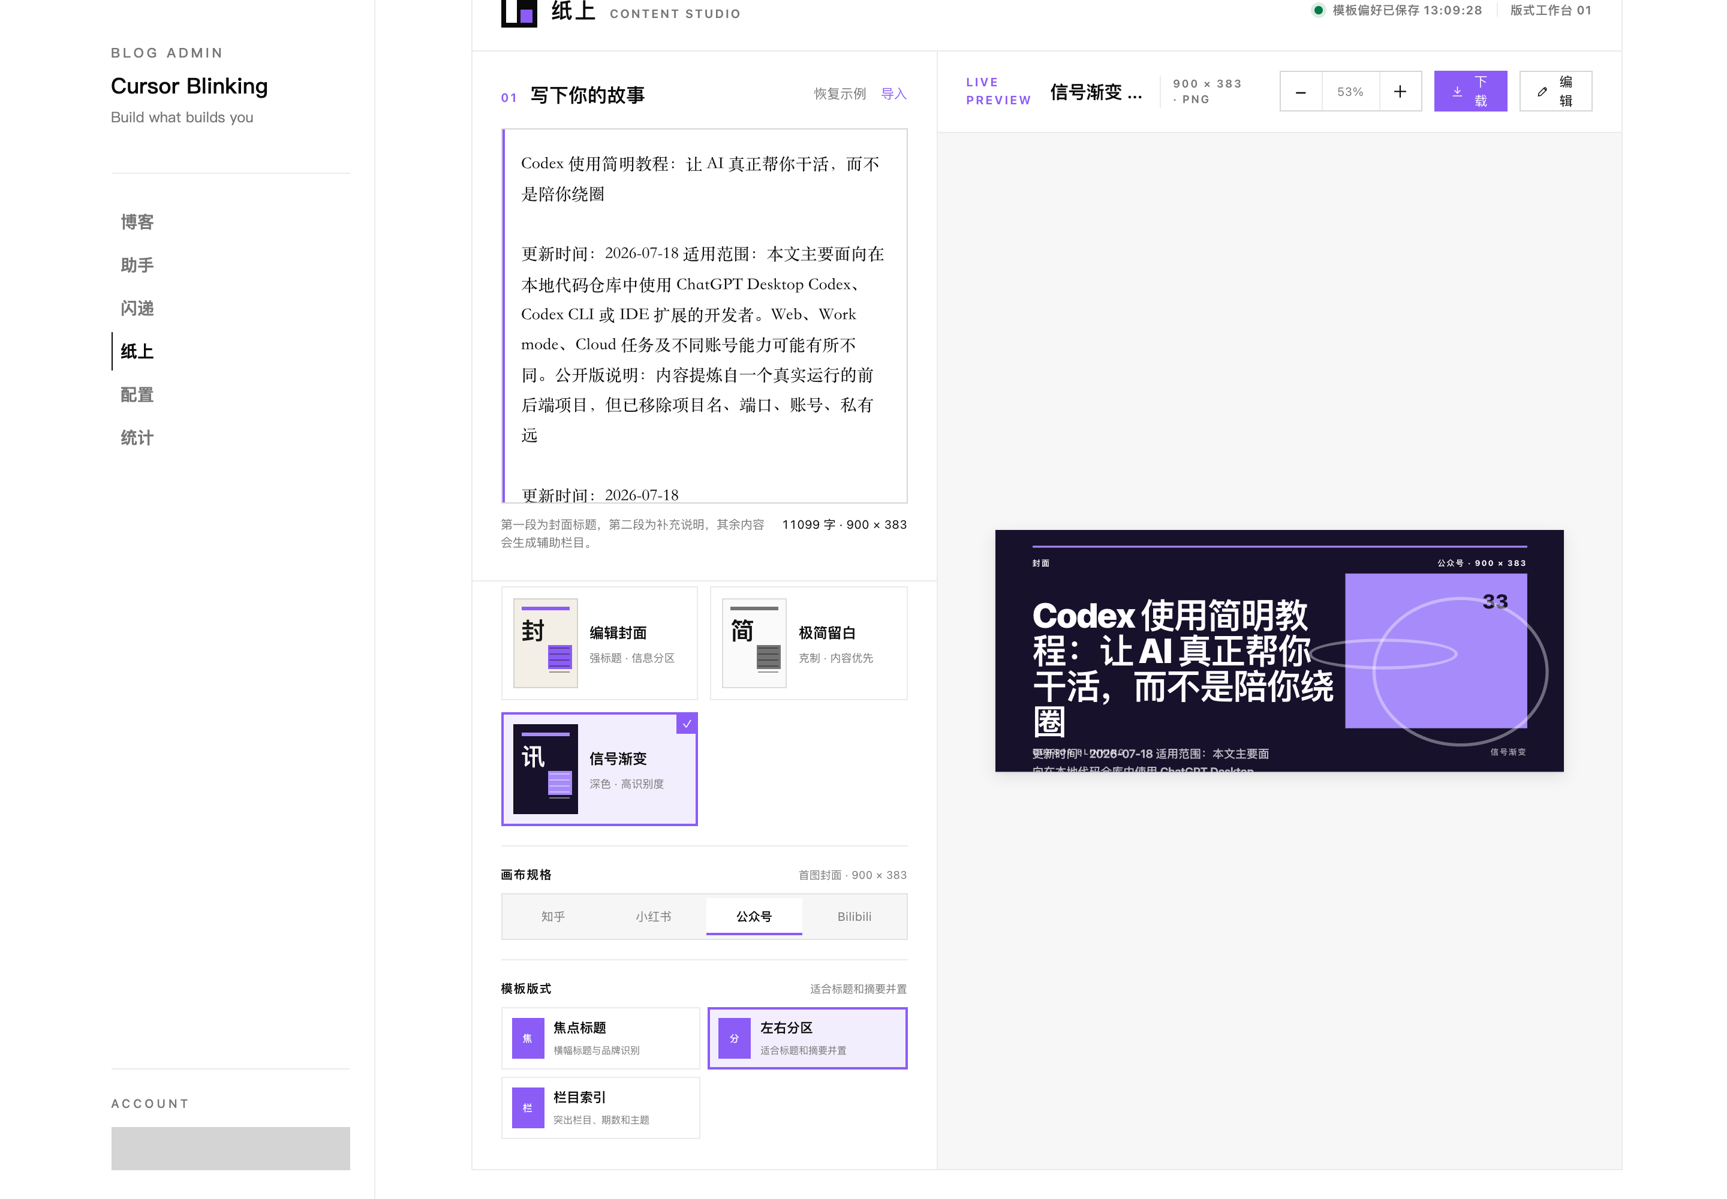
Task: Click the gray account placeholder box
Action: (x=231, y=1148)
